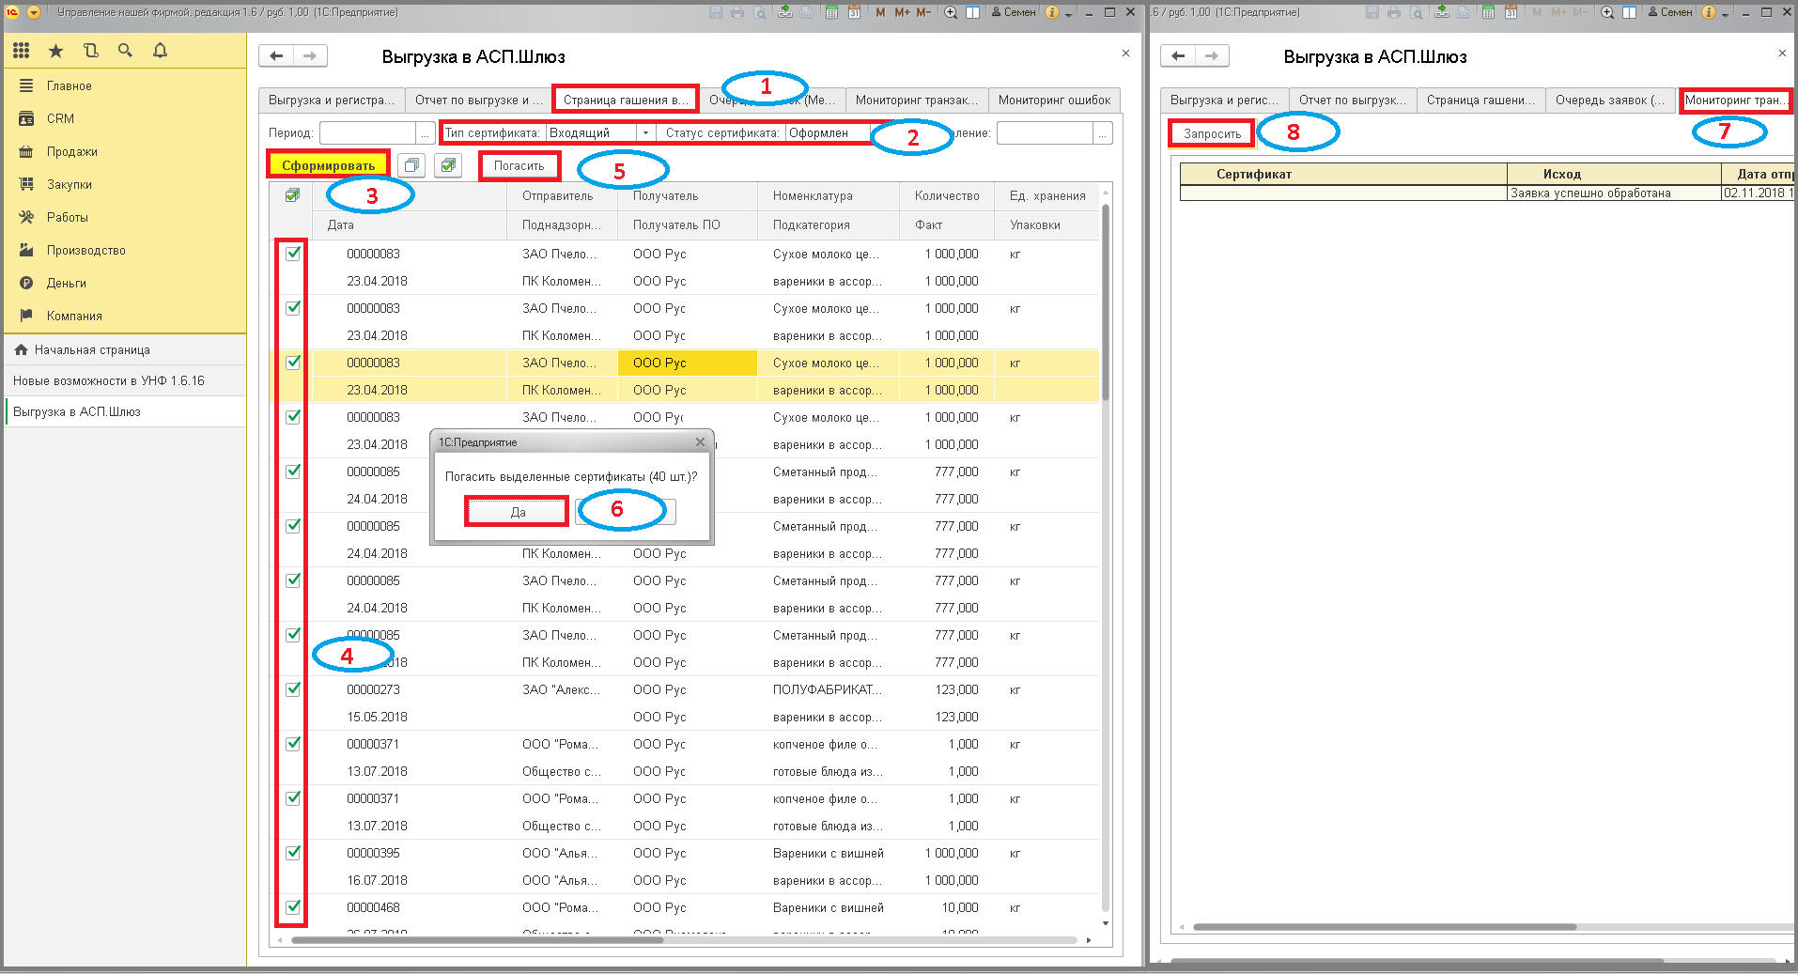The width and height of the screenshot is (1798, 974).
Task: Toggle checkbox for row 00000273
Action: pos(293,688)
